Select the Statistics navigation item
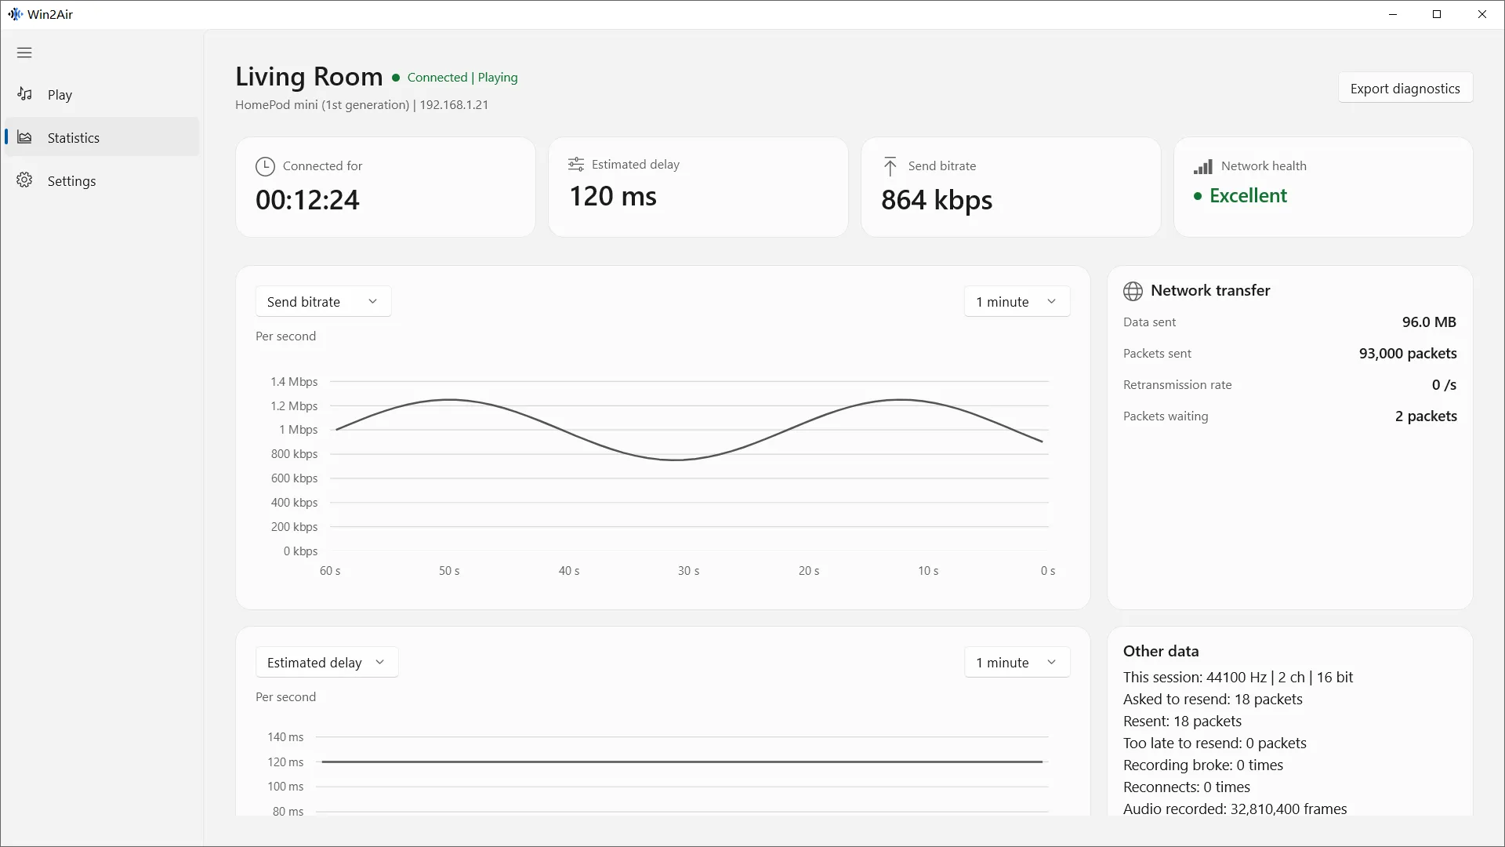This screenshot has height=847, width=1505. point(102,137)
